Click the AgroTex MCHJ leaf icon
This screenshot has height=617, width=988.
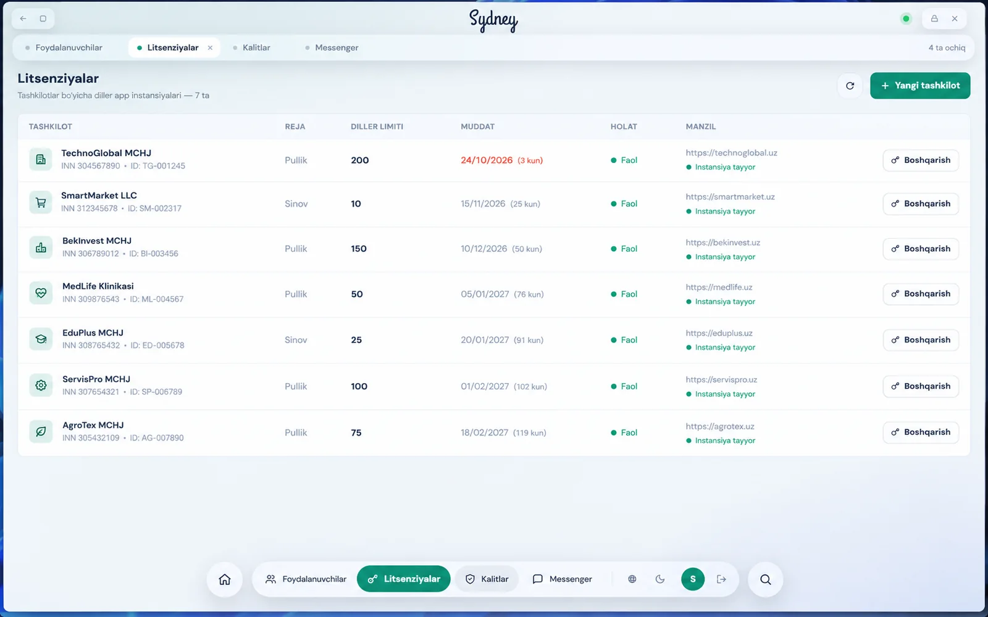tap(41, 432)
